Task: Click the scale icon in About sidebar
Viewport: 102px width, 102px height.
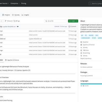Action: pyautogui.click(x=81, y=45)
